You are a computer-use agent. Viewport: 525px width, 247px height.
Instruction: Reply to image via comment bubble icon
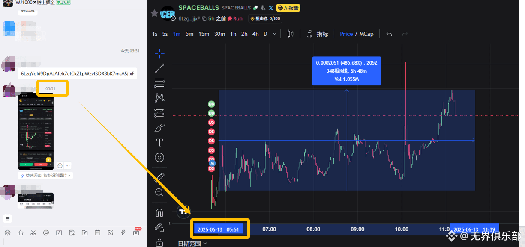(60, 166)
